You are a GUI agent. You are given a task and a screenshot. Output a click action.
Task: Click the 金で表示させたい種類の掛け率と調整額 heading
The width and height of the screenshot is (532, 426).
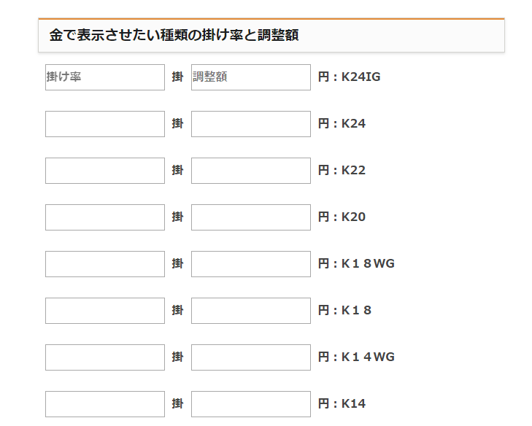point(174,35)
